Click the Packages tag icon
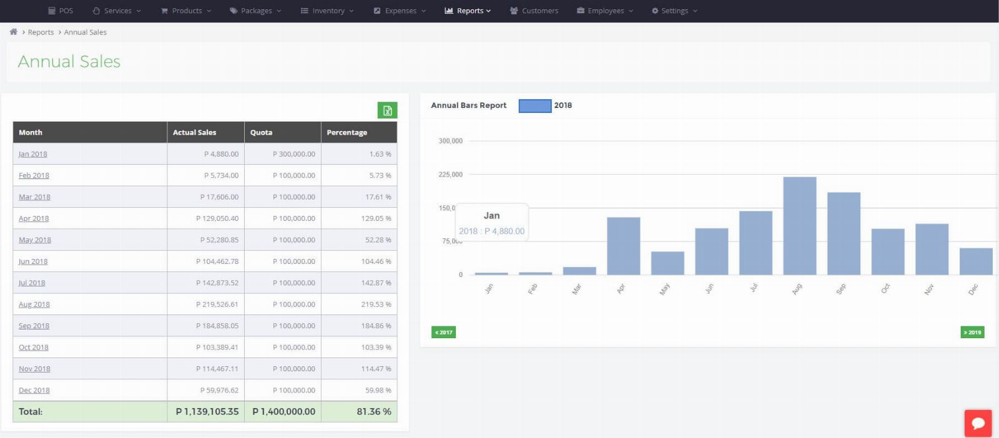999x438 pixels. click(x=234, y=11)
